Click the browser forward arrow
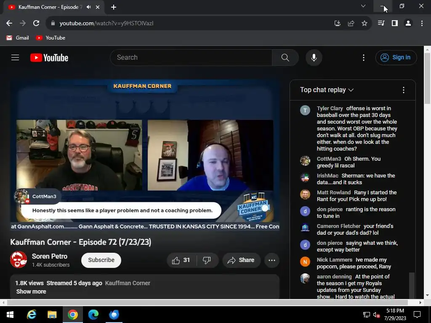Image resolution: width=431 pixels, height=323 pixels. 23,24
